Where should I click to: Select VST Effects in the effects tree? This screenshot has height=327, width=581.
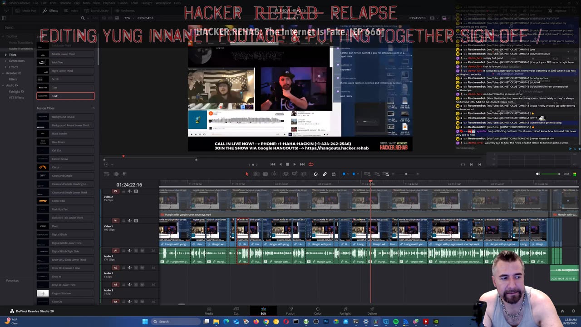coord(16,98)
